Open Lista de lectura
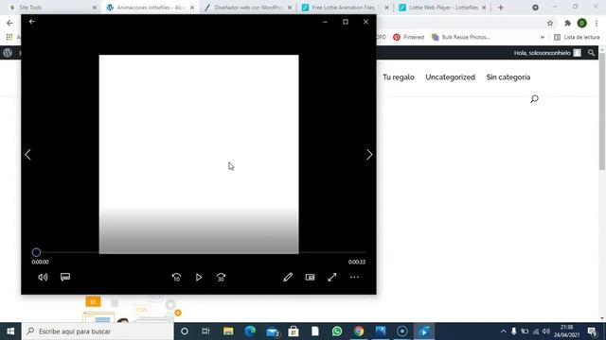This screenshot has width=606, height=340. [x=577, y=37]
